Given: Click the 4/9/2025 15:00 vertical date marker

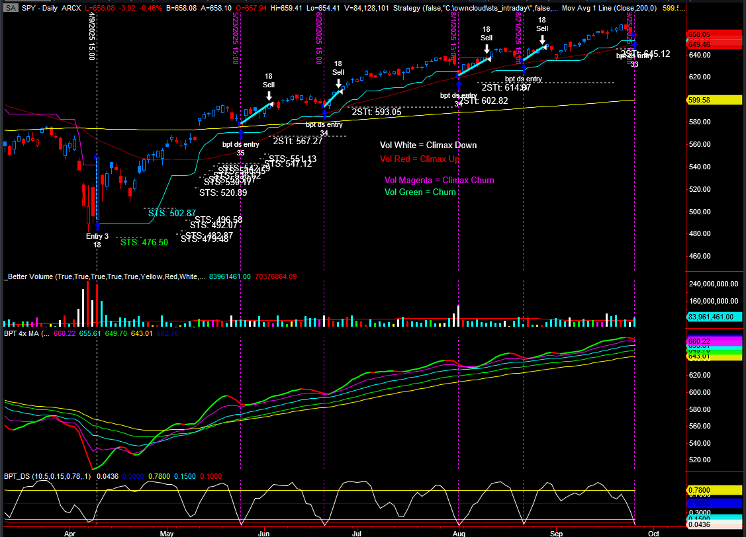Looking at the screenshot, I should (93, 36).
